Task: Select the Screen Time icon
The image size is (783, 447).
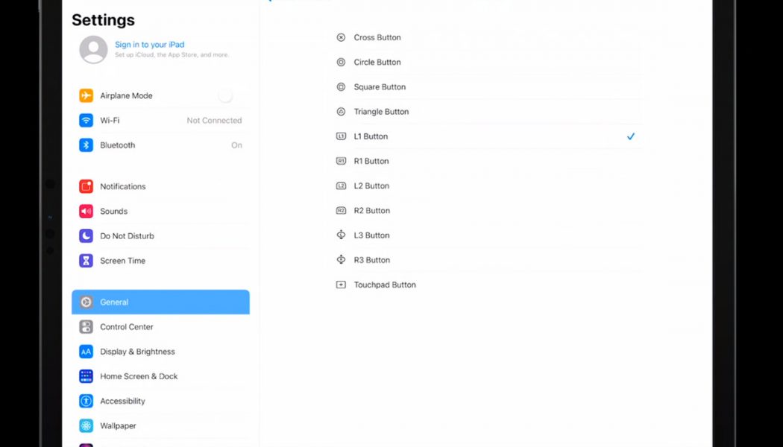Action: point(86,260)
